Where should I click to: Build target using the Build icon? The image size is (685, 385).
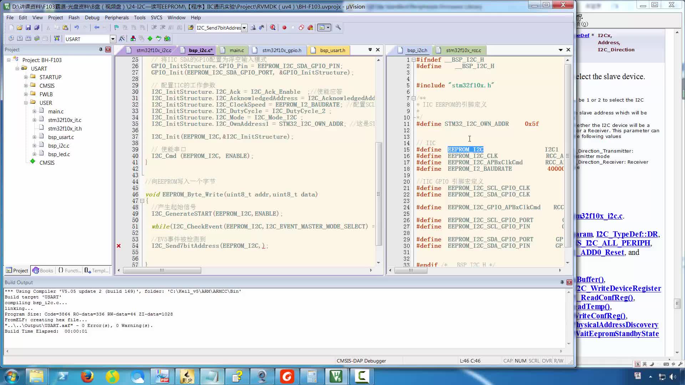coord(20,38)
